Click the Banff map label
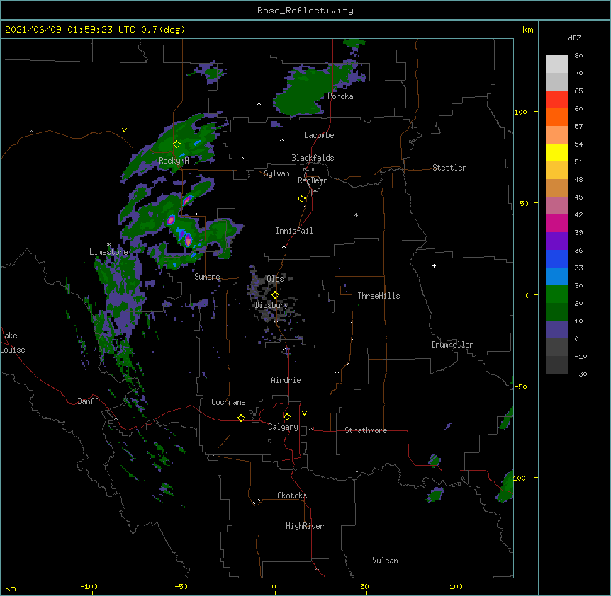The height and width of the screenshot is (596, 611). tap(88, 401)
